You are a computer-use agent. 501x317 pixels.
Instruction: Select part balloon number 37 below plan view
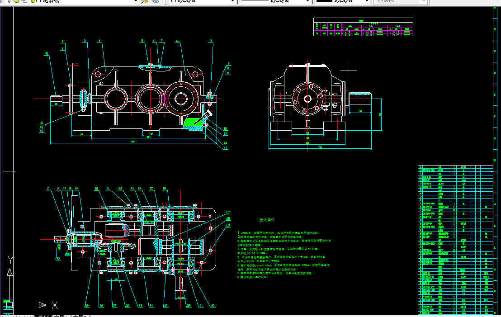click(114, 306)
